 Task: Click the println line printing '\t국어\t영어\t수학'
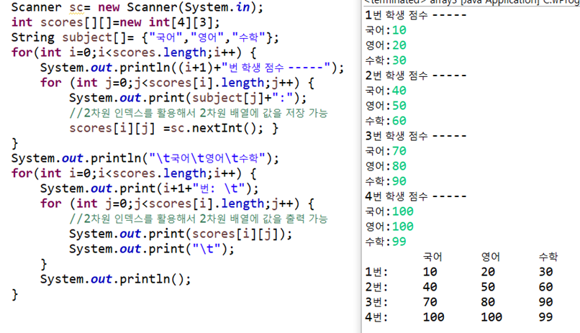145,158
